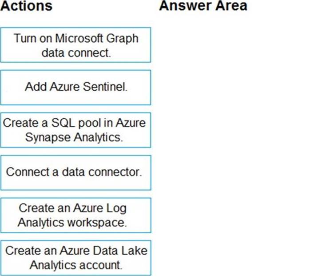This screenshot has height=276, width=310.
Task: Click the 'Create a SQL pool in Azure' line
Action: click(x=75, y=123)
